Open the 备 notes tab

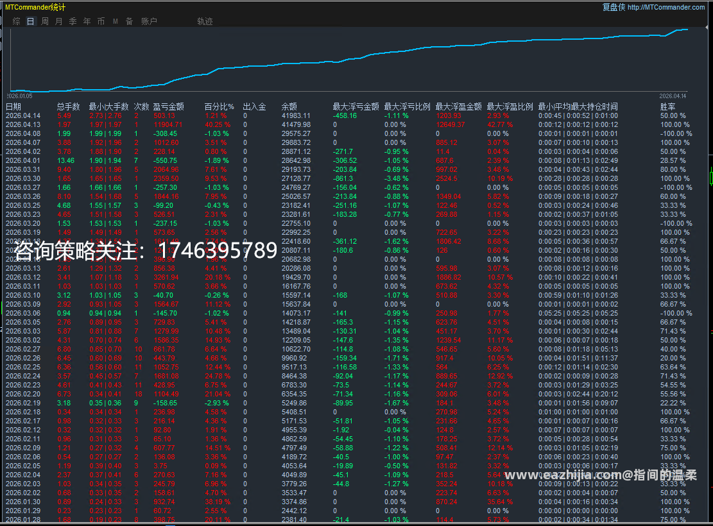(x=129, y=21)
